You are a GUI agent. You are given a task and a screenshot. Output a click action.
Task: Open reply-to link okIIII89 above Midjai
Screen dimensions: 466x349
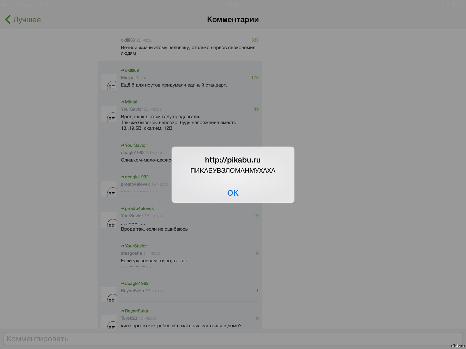click(x=132, y=70)
